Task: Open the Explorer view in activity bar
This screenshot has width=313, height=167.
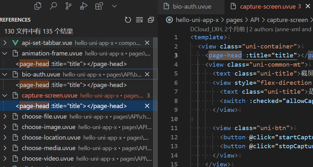Action: point(38,6)
